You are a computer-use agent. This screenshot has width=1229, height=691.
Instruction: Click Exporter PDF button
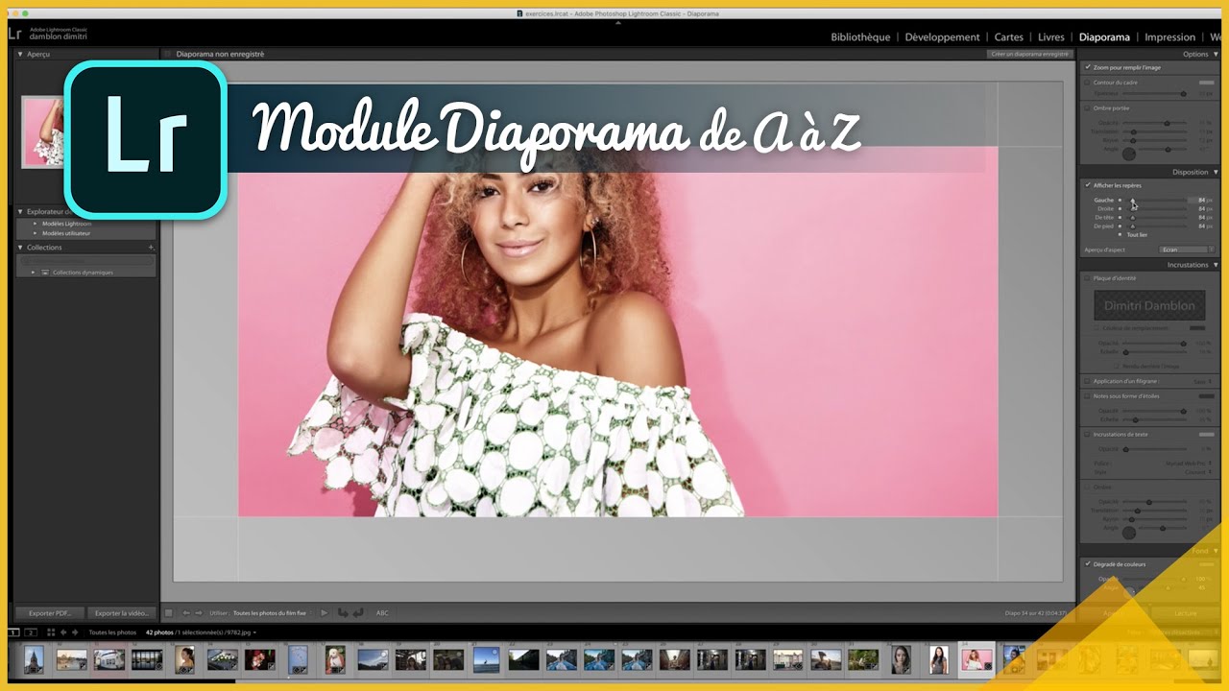[49, 613]
